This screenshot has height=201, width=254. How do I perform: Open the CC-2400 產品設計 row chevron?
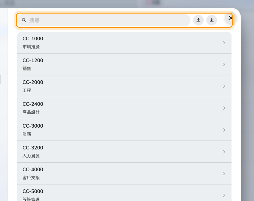point(224,108)
